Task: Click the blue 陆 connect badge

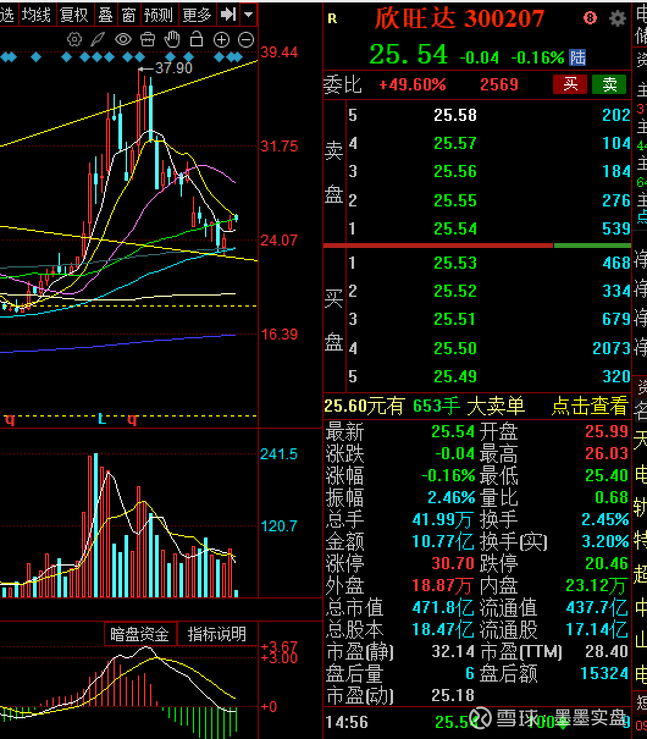Action: click(577, 58)
